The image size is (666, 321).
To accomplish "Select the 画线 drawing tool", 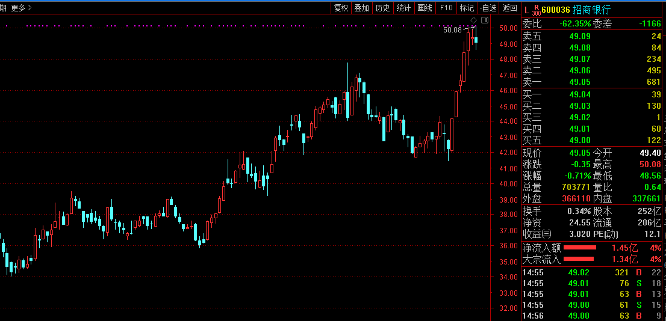I will coord(425,8).
